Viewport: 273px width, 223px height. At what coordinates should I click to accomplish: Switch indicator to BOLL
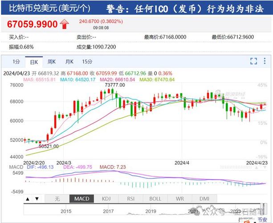point(155,199)
